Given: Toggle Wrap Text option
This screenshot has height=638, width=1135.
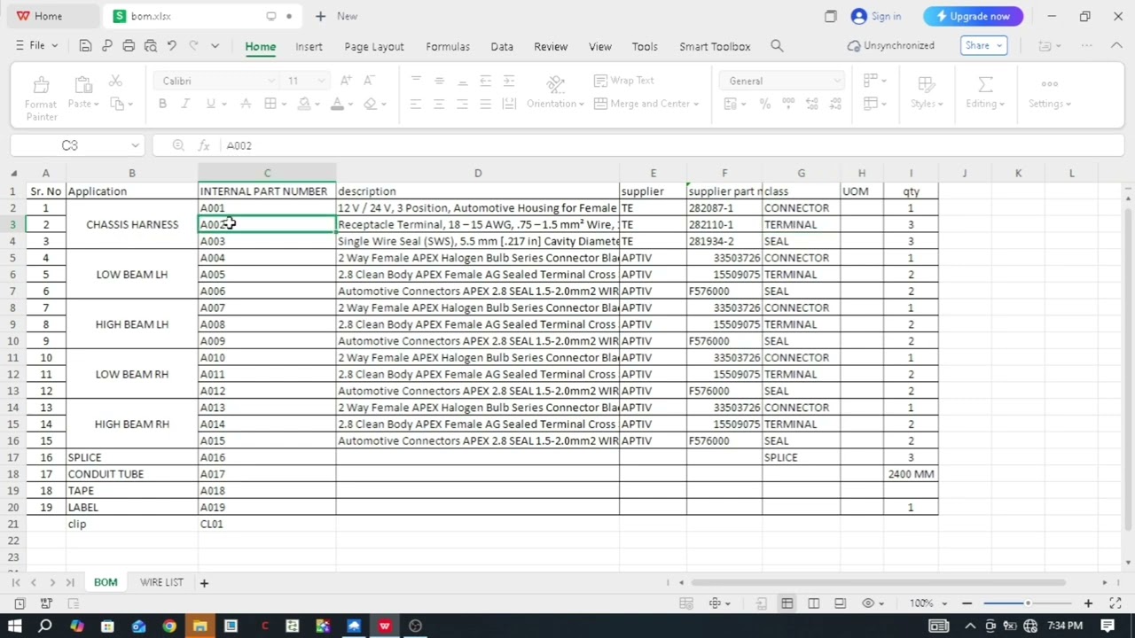Looking at the screenshot, I should [x=623, y=81].
